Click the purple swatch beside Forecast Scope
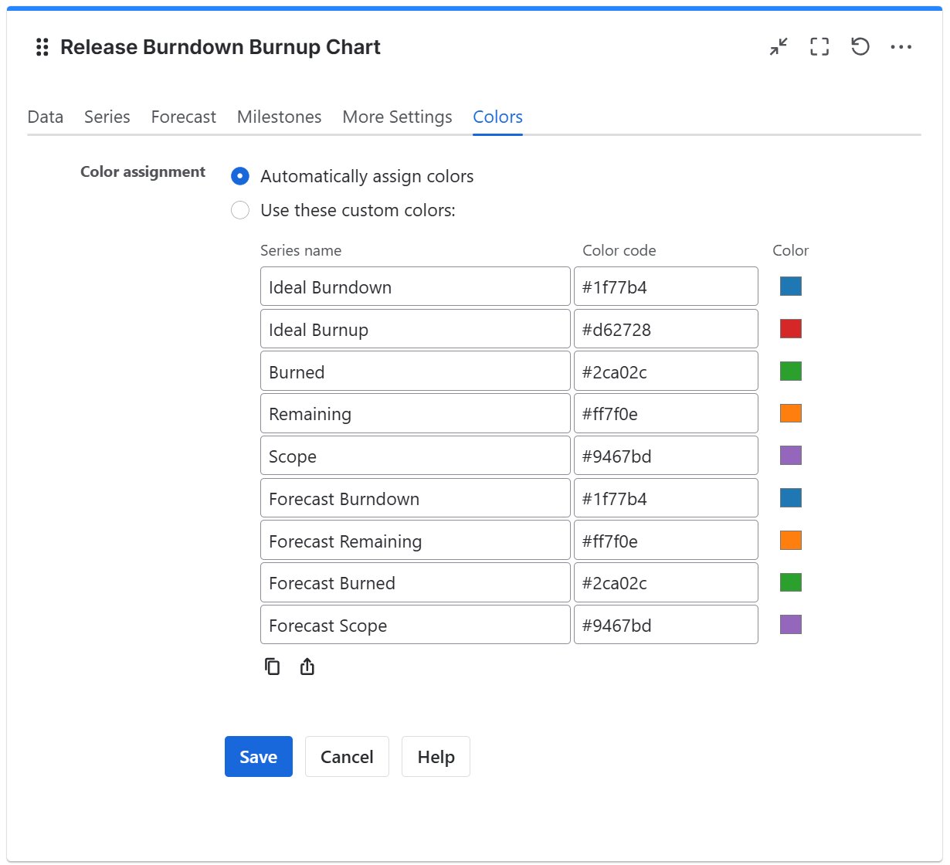The width and height of the screenshot is (950, 865). [790, 624]
